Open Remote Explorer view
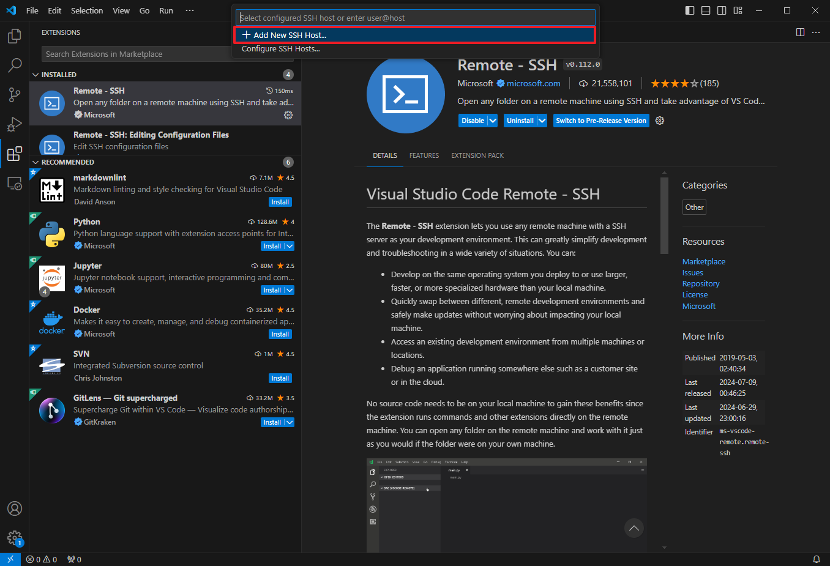 [x=14, y=183]
